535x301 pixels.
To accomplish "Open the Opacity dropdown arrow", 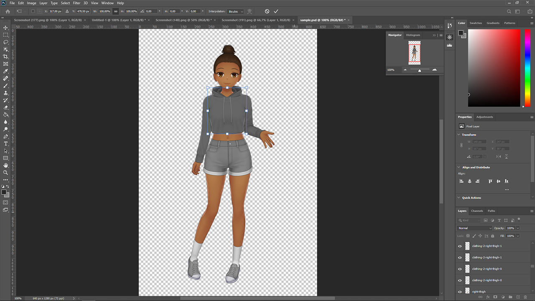I will click(518, 228).
